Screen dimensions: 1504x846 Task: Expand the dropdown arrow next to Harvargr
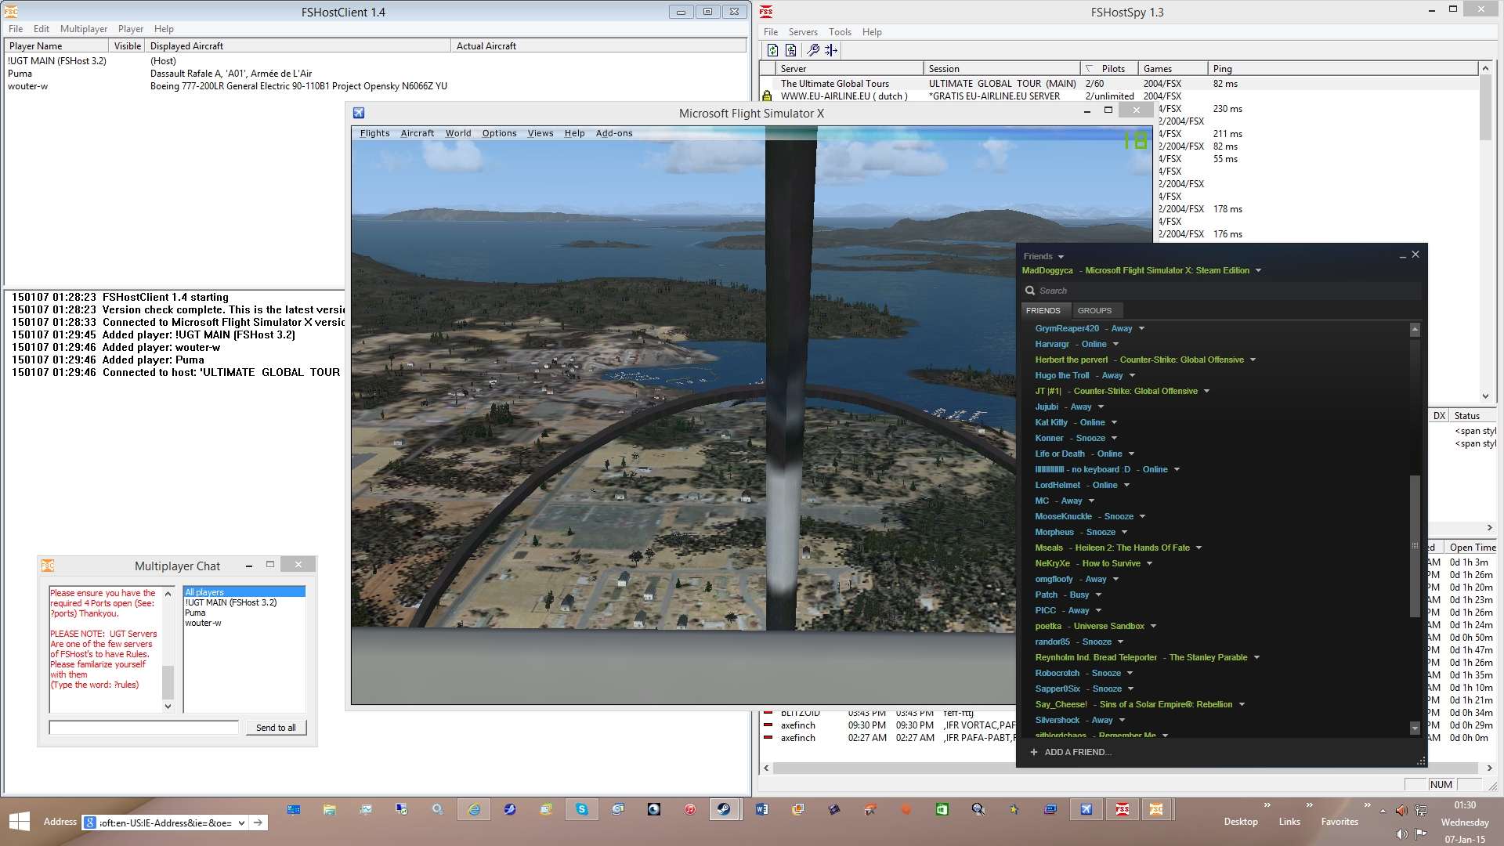coord(1116,345)
